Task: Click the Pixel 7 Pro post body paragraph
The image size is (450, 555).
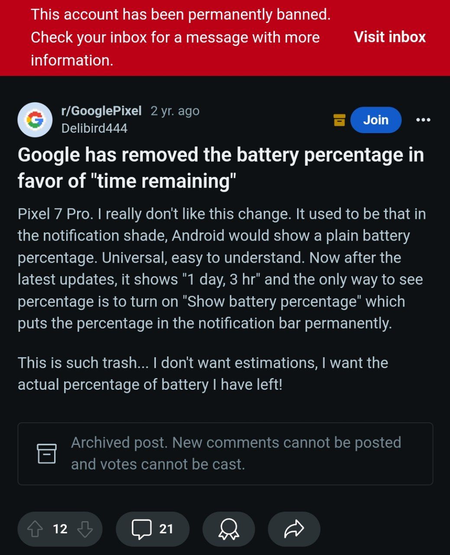Action: pyautogui.click(x=221, y=268)
